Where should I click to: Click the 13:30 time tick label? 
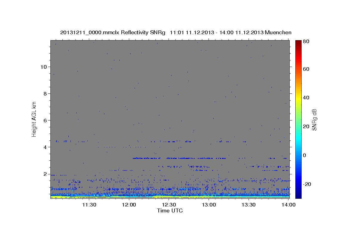click(249, 205)
